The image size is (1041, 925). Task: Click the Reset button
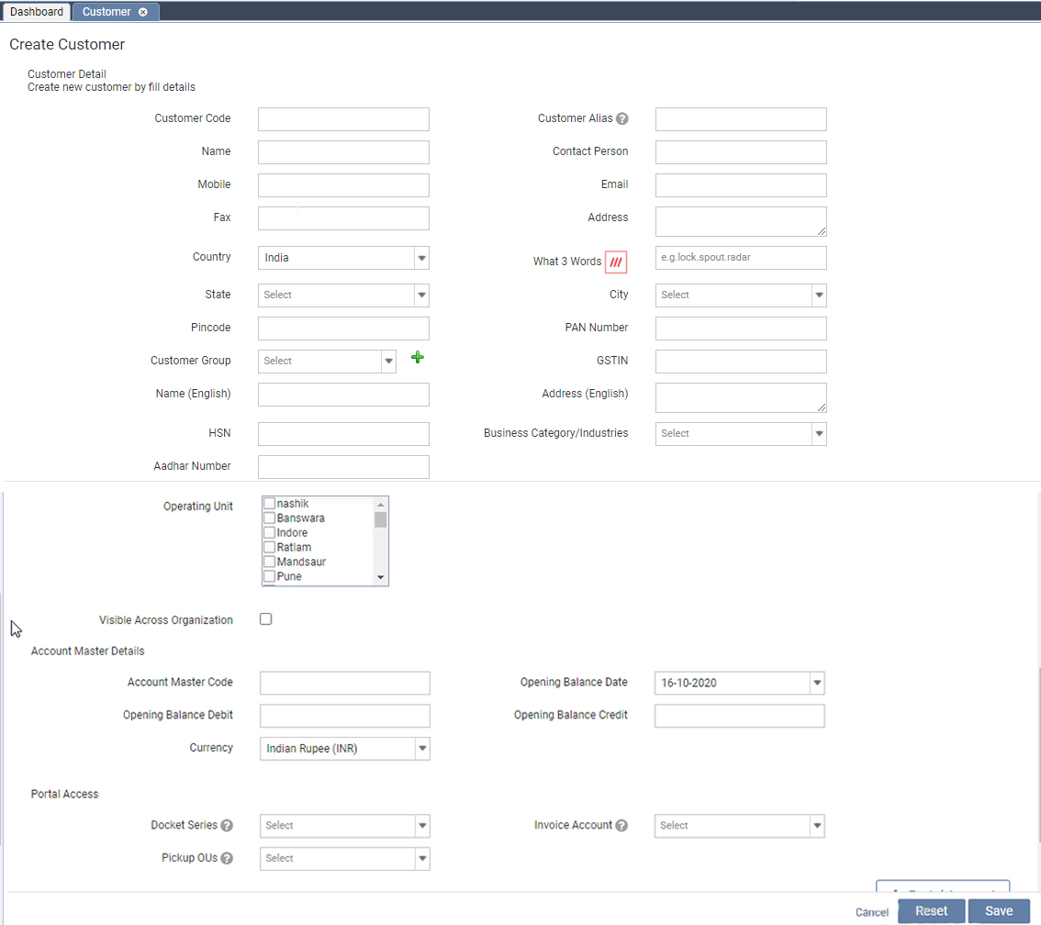pos(931,911)
